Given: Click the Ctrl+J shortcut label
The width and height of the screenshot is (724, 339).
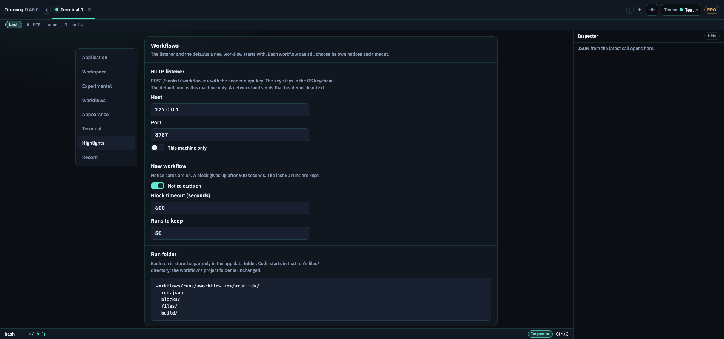Looking at the screenshot, I should 562,334.
